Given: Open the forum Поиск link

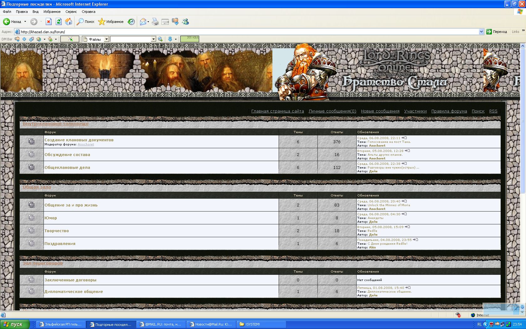Looking at the screenshot, I should coord(478,111).
